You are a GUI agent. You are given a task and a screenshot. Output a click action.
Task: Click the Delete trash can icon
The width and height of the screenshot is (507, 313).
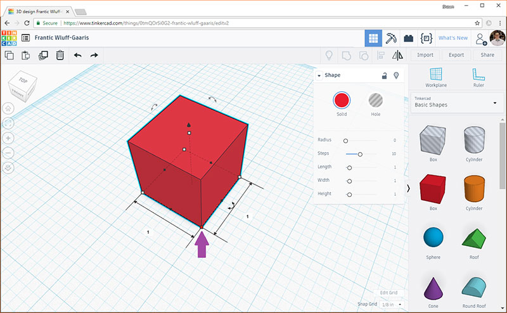point(60,56)
